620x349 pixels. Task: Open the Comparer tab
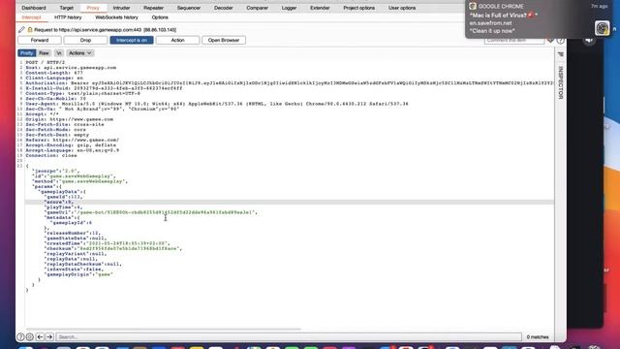coord(257,8)
